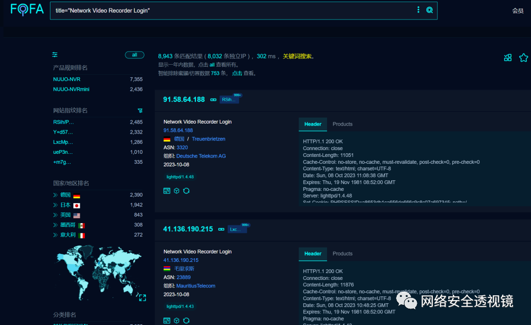This screenshot has width=531, height=325.
Task: Expand the 美国 country row chevron
Action: coord(55,215)
